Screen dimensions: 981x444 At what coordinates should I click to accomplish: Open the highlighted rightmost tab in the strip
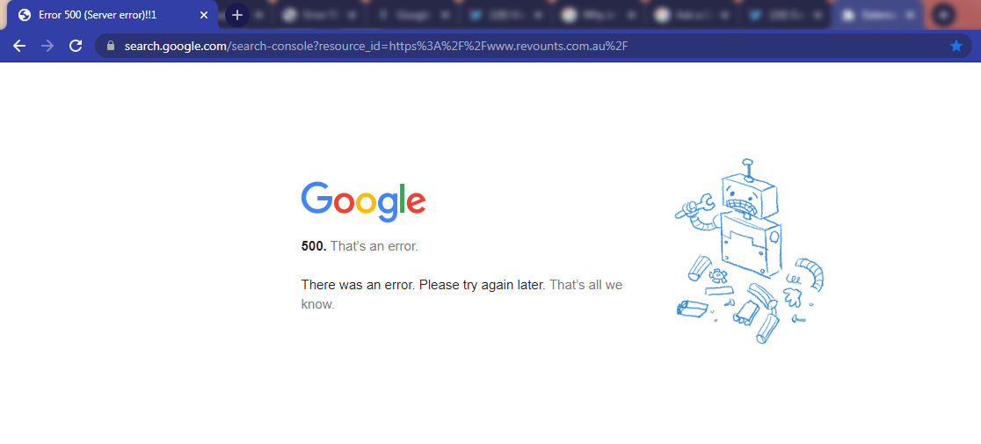pyautogui.click(x=876, y=15)
